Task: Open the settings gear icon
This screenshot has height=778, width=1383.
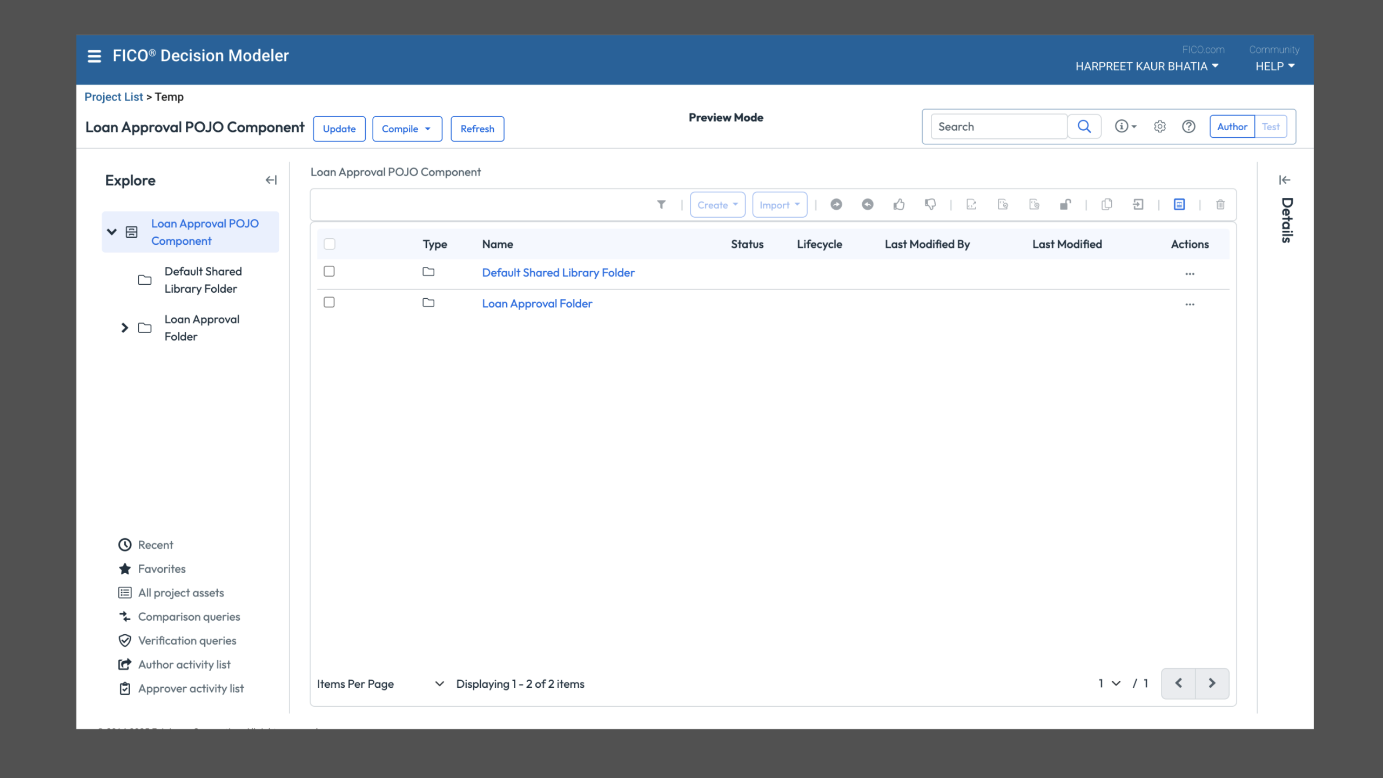Action: point(1159,126)
